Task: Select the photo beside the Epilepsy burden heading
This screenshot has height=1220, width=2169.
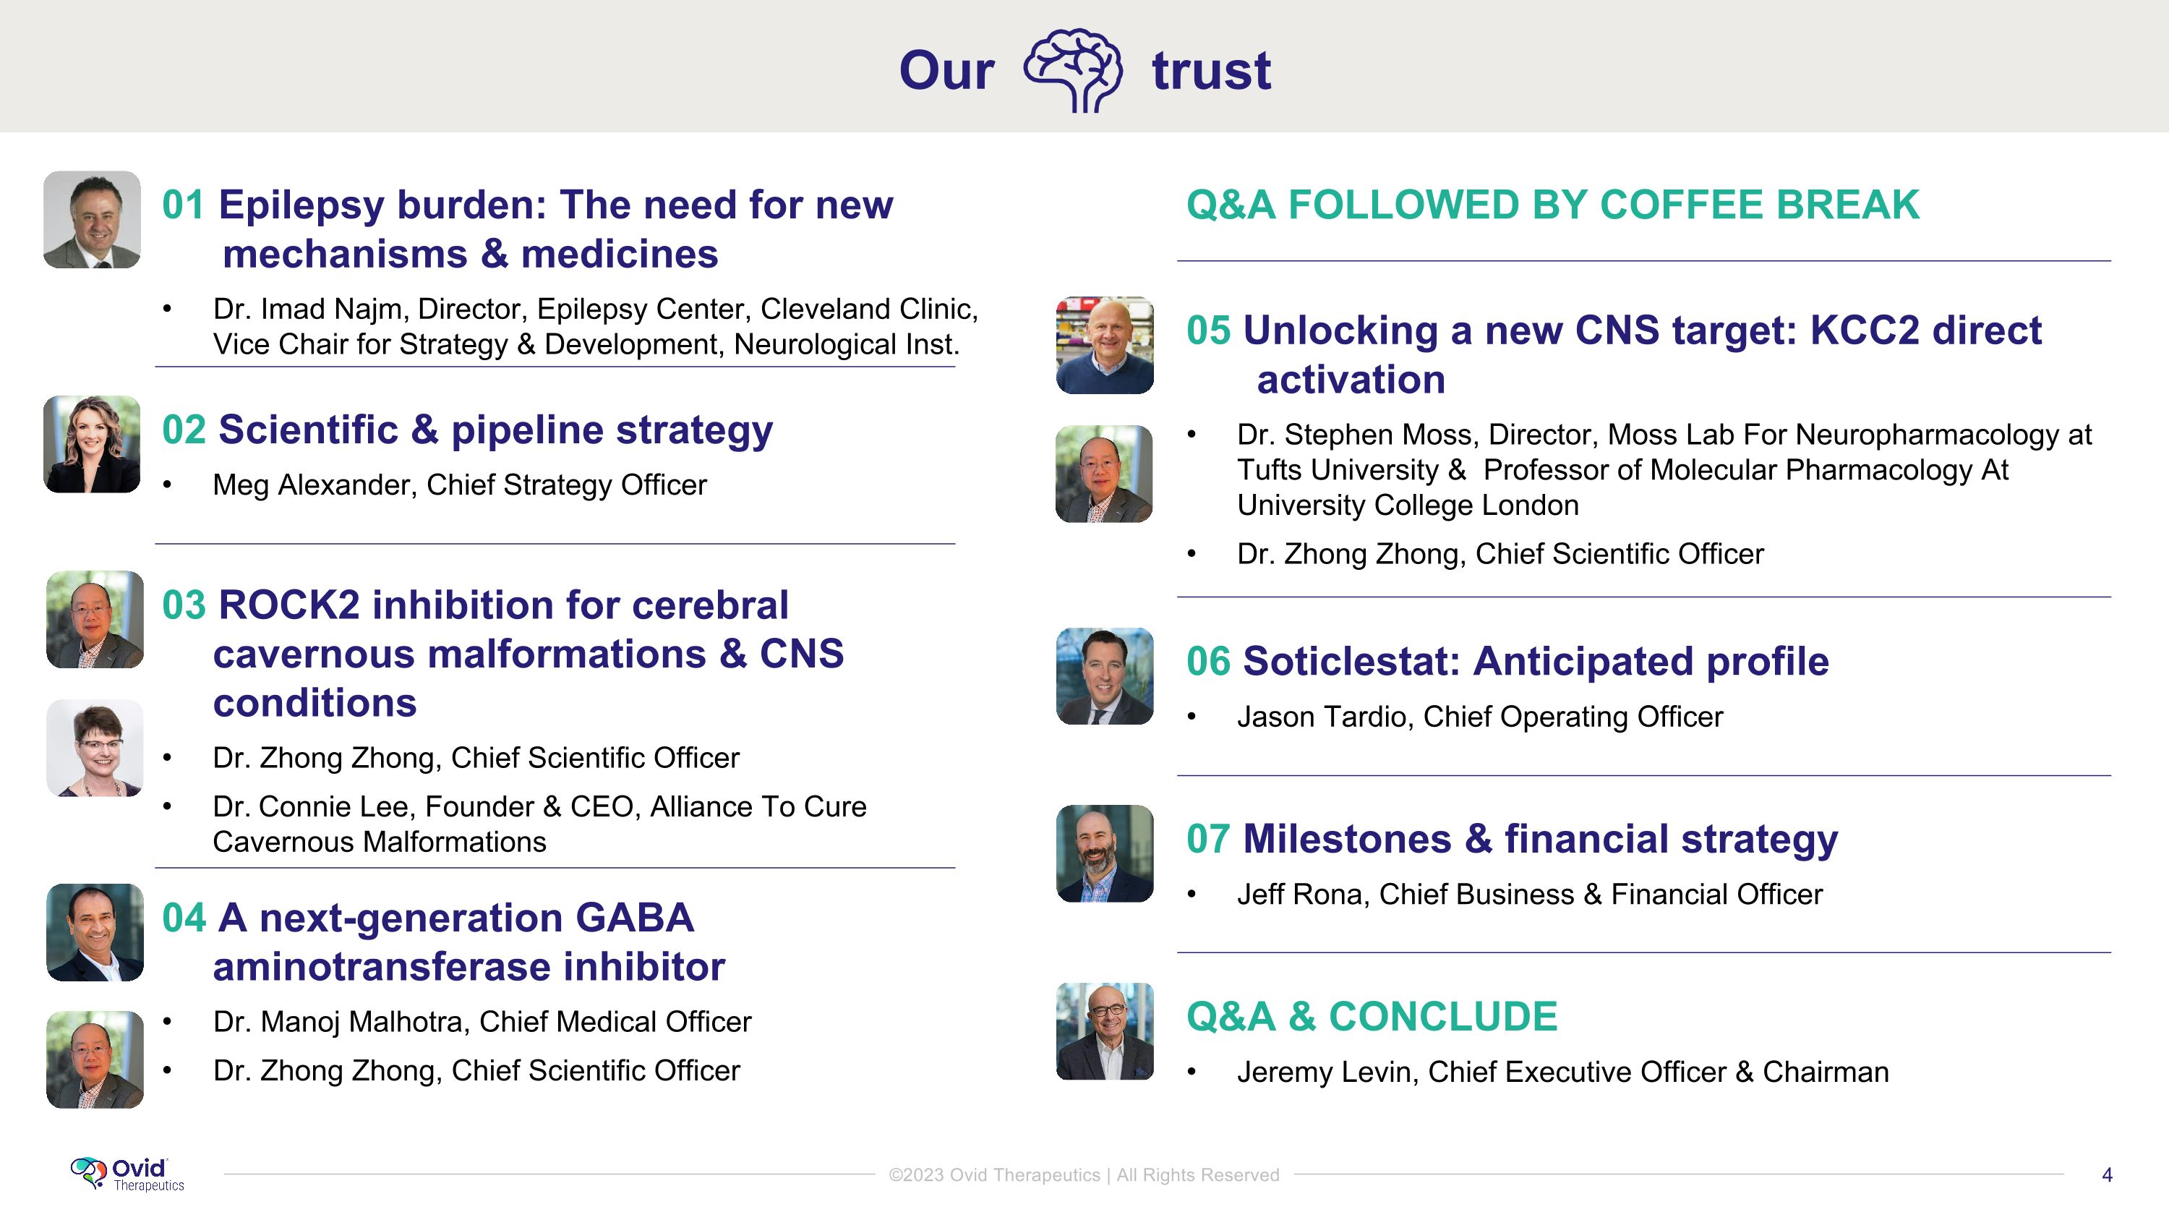Action: 92,220
